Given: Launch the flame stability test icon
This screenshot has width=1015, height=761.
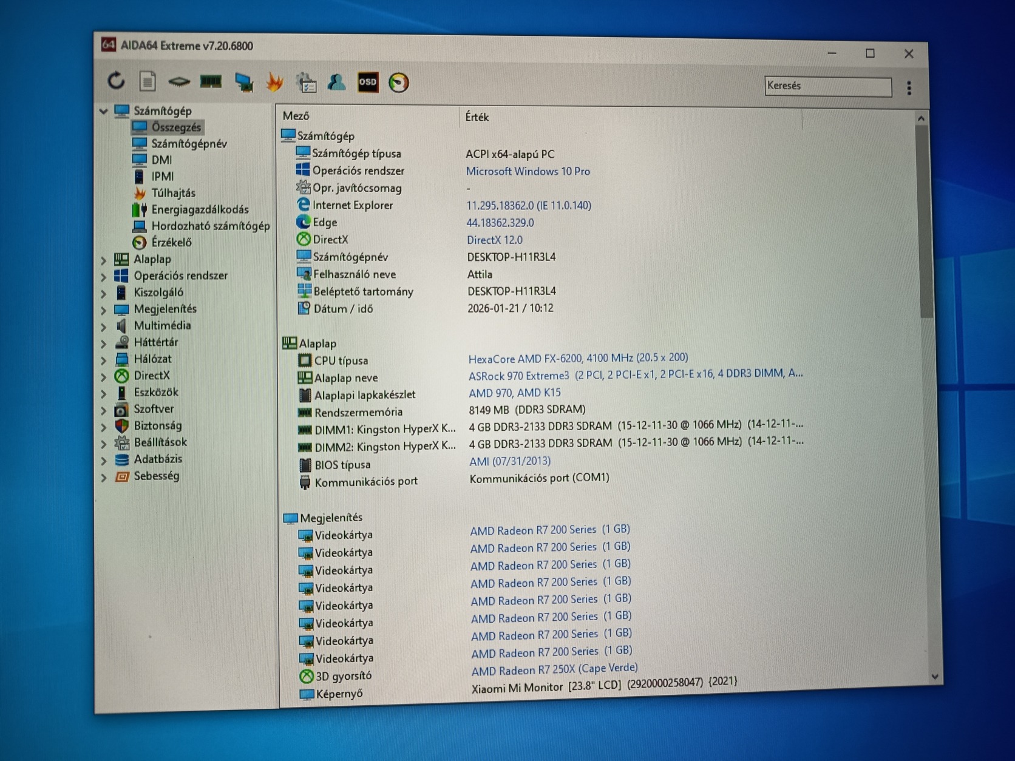Looking at the screenshot, I should [274, 82].
